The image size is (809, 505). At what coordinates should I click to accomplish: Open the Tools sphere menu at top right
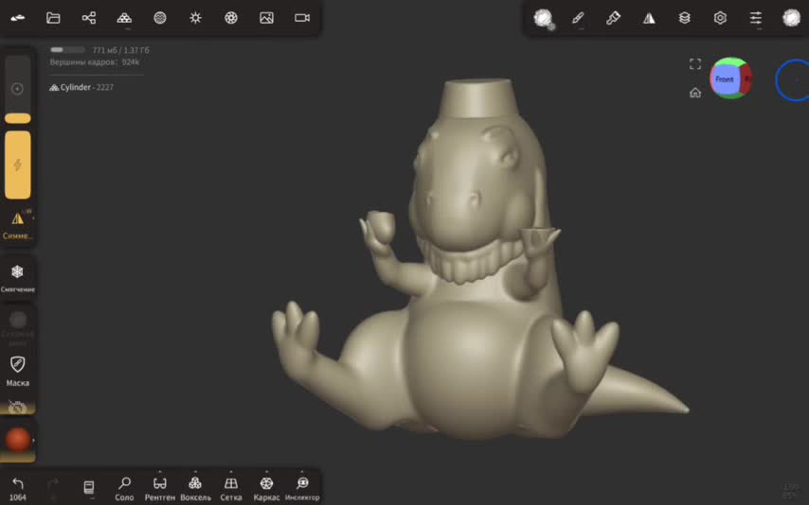click(791, 18)
